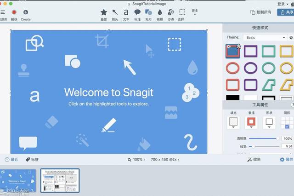Image resolution: width=294 pixels, height=196 pixels.
Task: Select the purple rounded rectangle style
Action: point(251,85)
